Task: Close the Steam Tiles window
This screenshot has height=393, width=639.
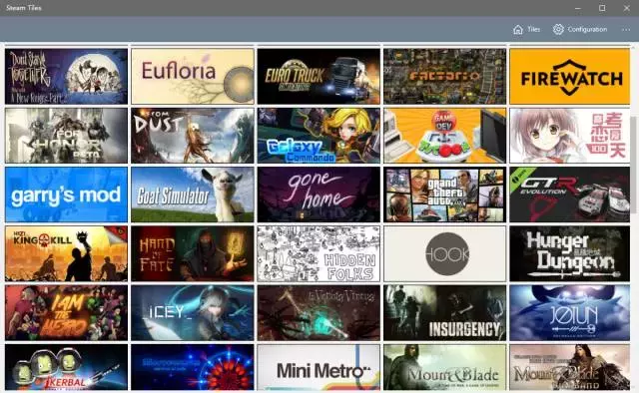Action: pos(627,8)
